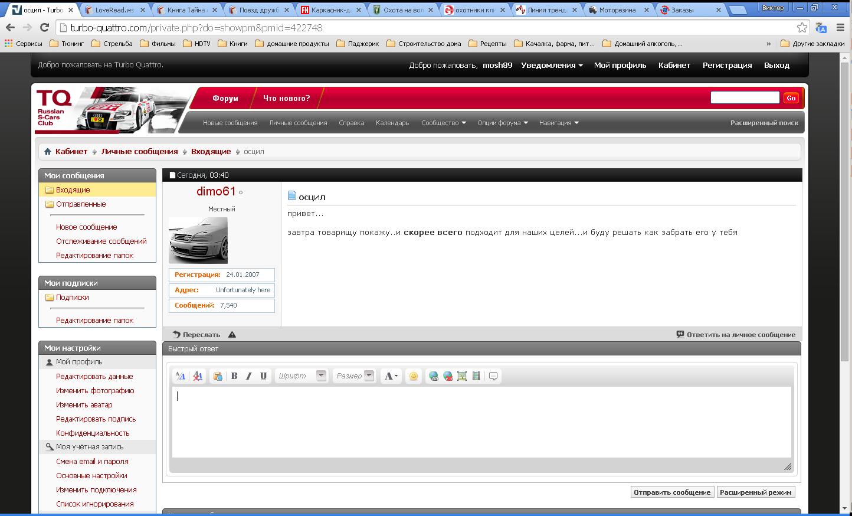The width and height of the screenshot is (852, 516).
Task: Open the text color picker dropdown
Action: tap(391, 376)
